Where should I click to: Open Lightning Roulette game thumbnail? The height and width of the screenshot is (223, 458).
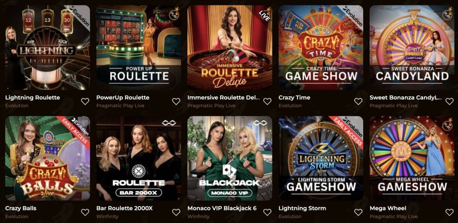click(x=47, y=47)
